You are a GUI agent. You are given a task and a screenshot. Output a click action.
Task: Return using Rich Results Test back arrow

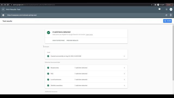[x=3, y=10]
